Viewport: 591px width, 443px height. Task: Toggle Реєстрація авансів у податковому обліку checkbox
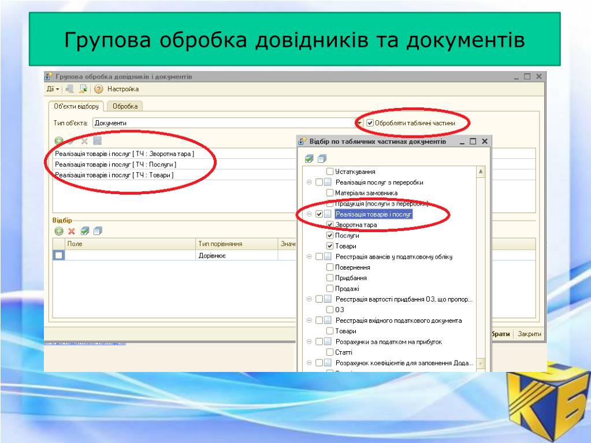(x=319, y=256)
